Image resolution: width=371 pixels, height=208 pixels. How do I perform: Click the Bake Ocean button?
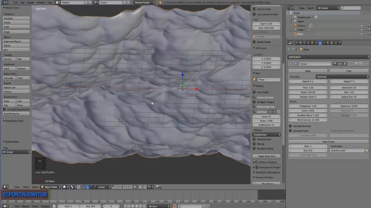(328, 142)
